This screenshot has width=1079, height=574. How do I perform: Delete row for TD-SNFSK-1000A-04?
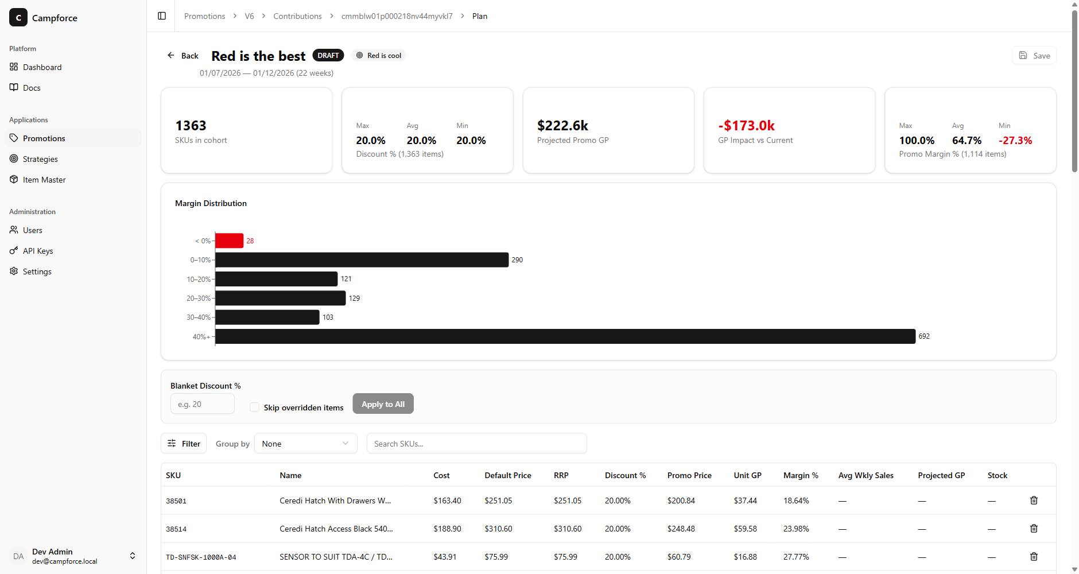(x=1034, y=557)
